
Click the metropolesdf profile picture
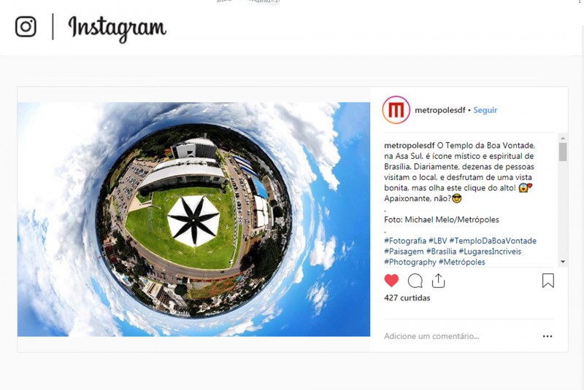pyautogui.click(x=396, y=110)
